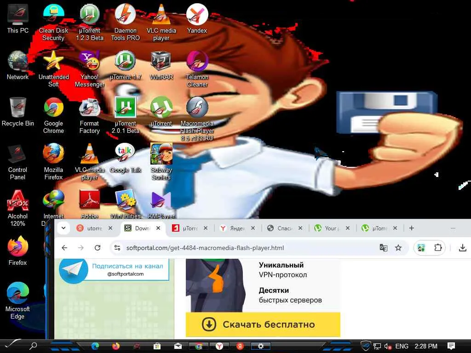
Task: Open the notification center icon
Action: click(x=451, y=346)
